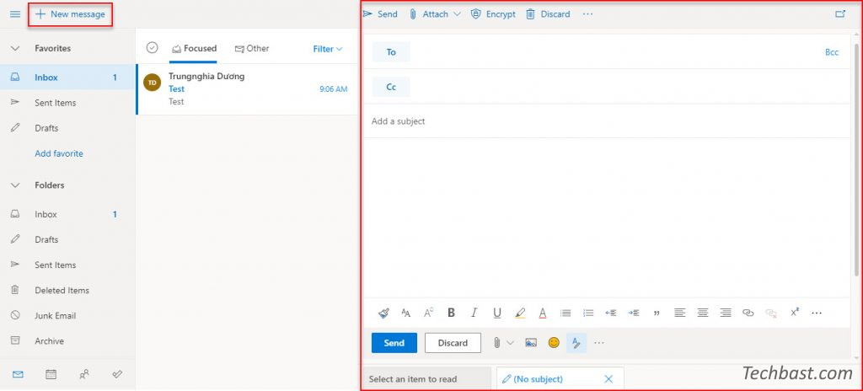Image resolution: width=863 pixels, height=391 pixels.
Task: Click New message button
Action: click(x=70, y=14)
